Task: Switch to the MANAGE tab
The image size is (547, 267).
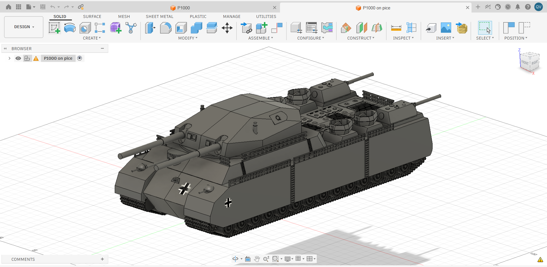Action: (232, 16)
